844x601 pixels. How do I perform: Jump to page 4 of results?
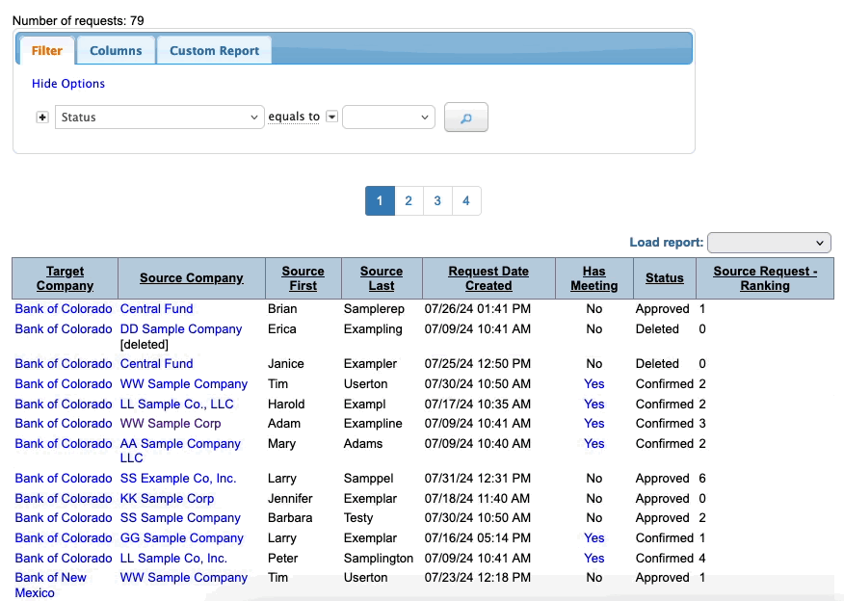pos(465,200)
